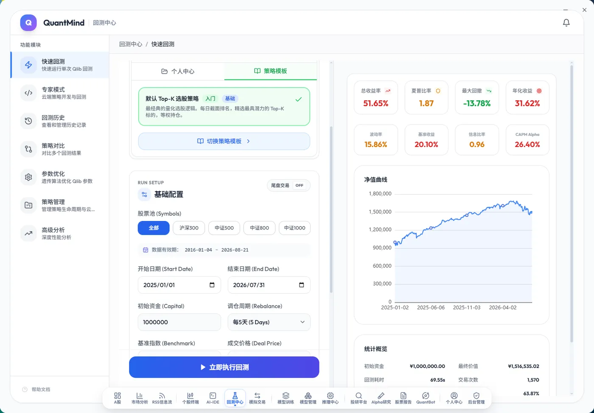Select the 沪深300 stock pool
The image size is (594, 413).
(x=189, y=228)
